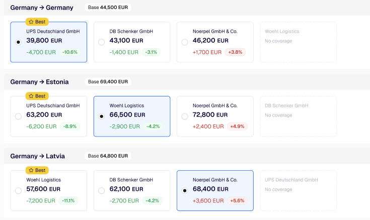Click the Germany → Estonia lane heading

pyautogui.click(x=39, y=82)
